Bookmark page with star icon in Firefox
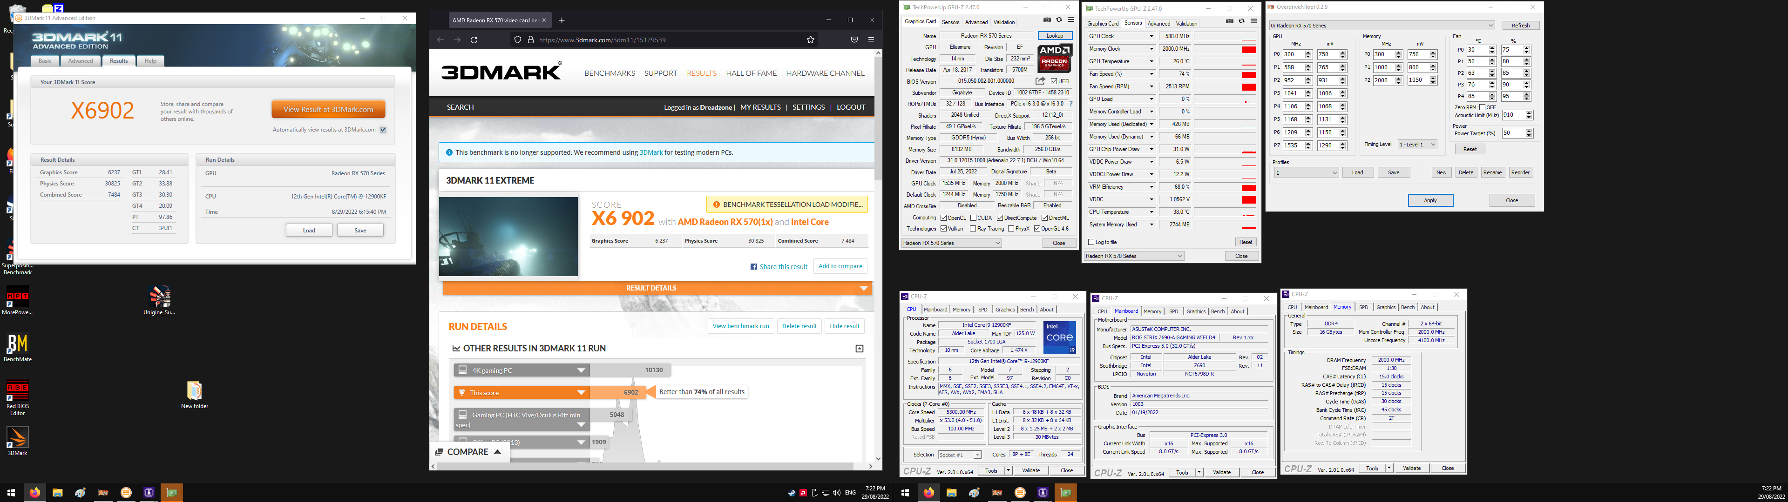The width and height of the screenshot is (1788, 502). coord(810,40)
